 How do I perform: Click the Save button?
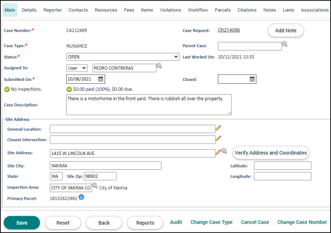(22, 223)
